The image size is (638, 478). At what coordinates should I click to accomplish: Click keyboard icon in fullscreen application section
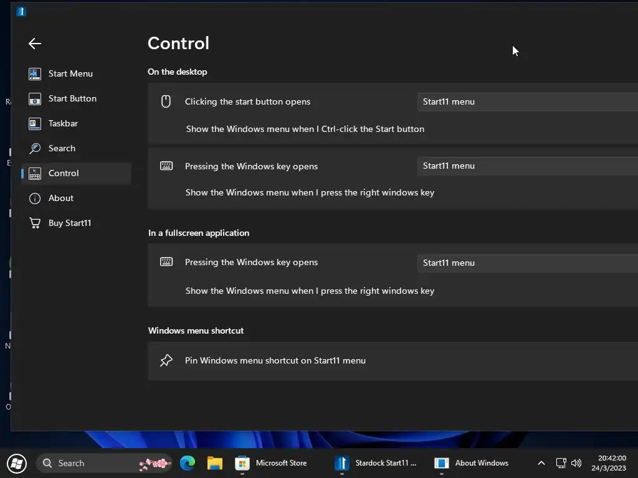point(166,262)
